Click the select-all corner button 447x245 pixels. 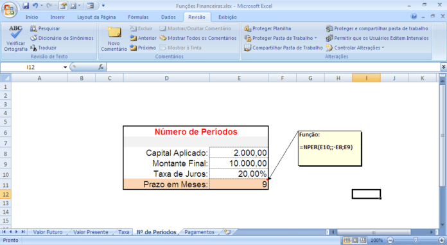(x=6, y=78)
